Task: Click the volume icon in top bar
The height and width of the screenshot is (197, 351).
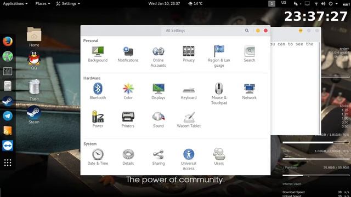Action: click(323, 4)
